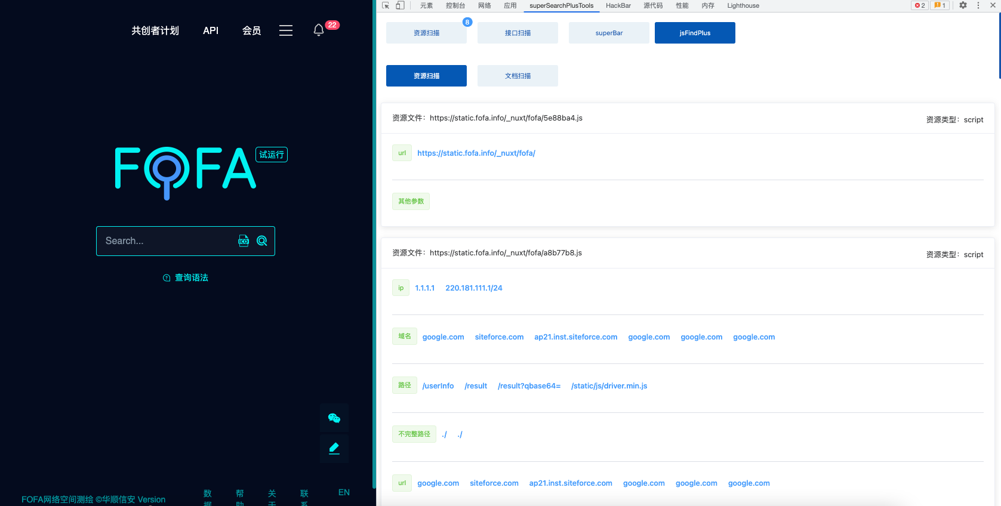Screen dimensions: 1001x506
Task: Click the DevTools panel vertical scrollbar
Action: (x=1000, y=45)
